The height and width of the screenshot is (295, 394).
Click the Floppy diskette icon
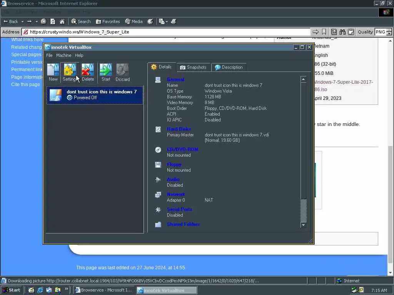158,165
